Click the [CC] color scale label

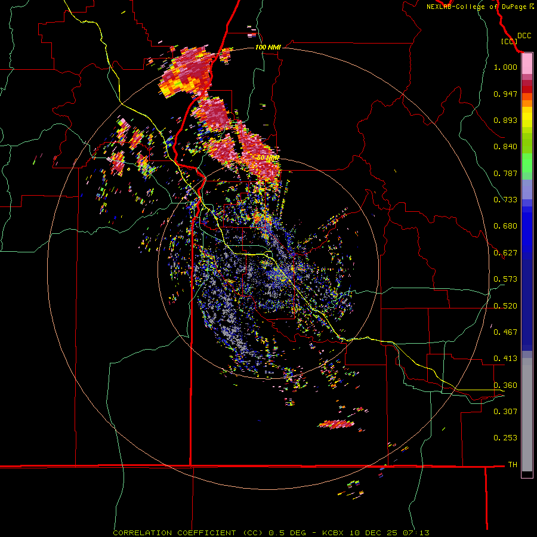(x=509, y=41)
